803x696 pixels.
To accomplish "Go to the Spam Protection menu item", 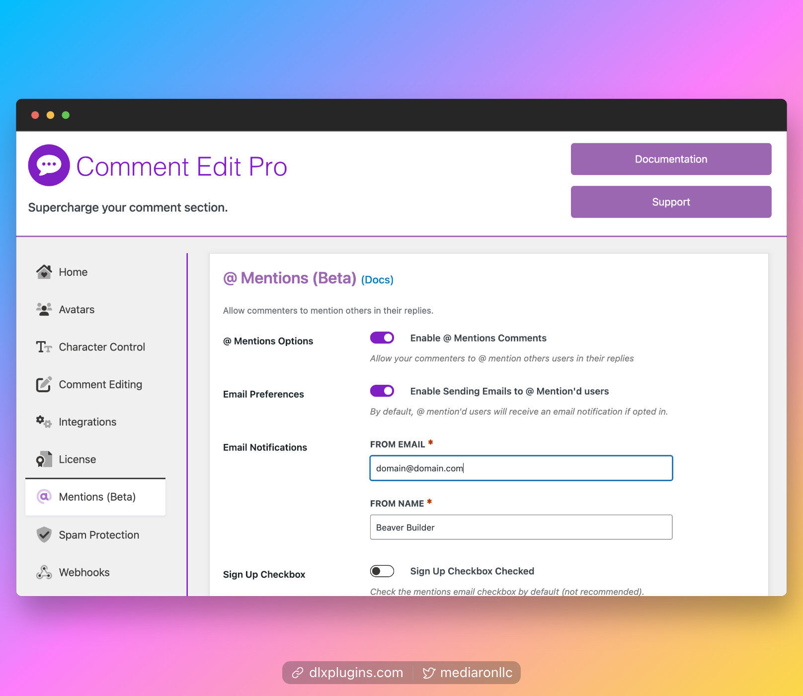I will 99,535.
